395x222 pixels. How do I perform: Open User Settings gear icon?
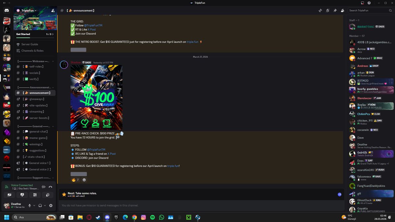point(51,206)
